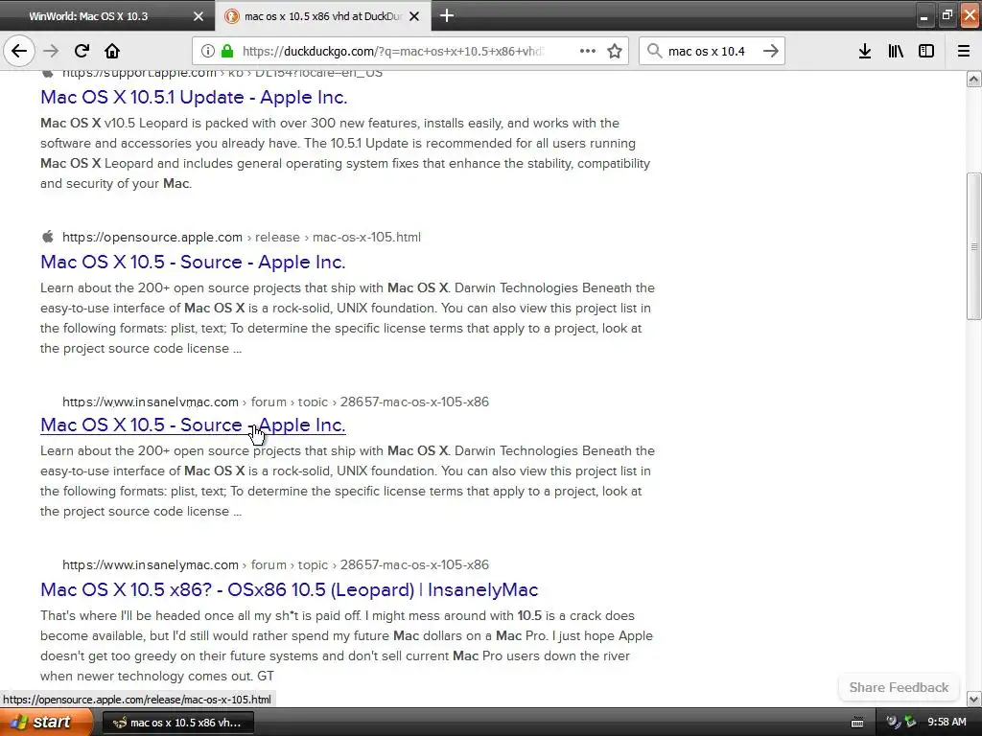
Task: Click the first system tray icon
Action: (x=893, y=722)
